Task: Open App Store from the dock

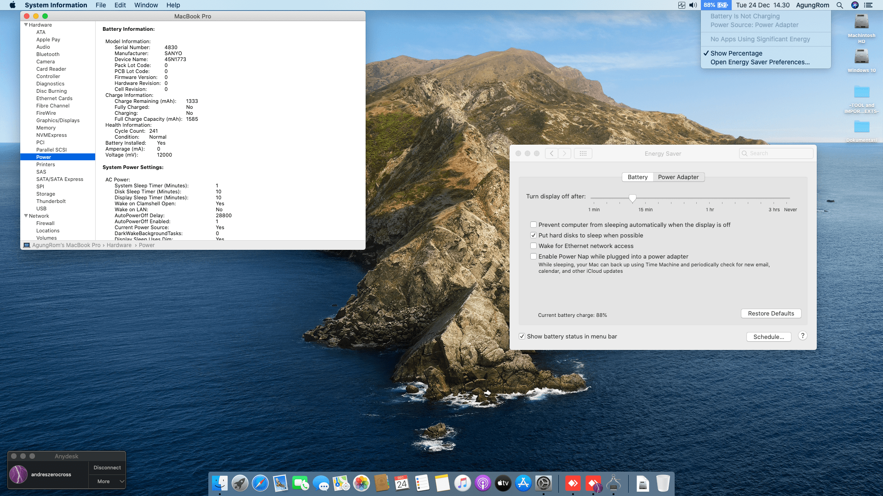Action: (x=523, y=483)
